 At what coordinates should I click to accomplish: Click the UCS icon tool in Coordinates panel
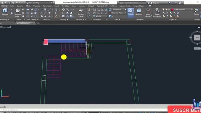pyautogui.click(x=89, y=10)
